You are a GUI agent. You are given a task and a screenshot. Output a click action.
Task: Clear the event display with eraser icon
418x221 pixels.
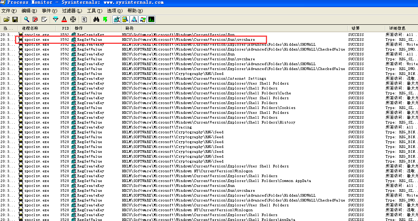coord(44,19)
